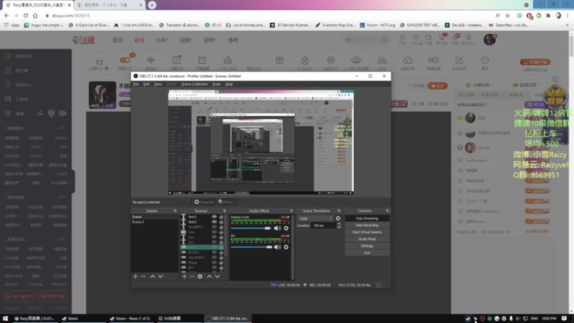Screen dimensions: 574x323
Task: Pop out the Sources dock icon
Action: pyautogui.click(x=225, y=211)
